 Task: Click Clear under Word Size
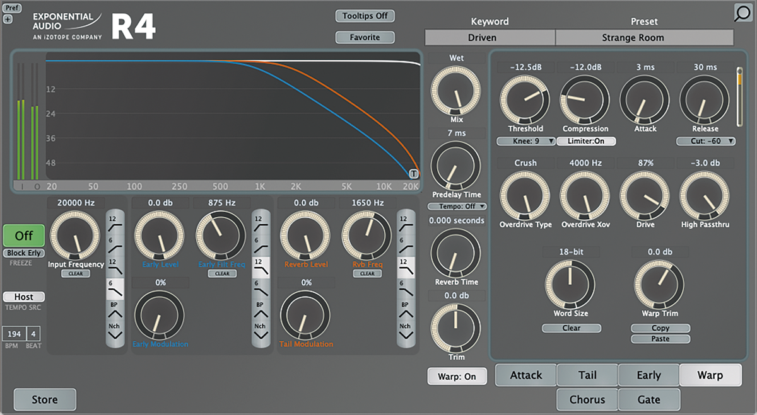pyautogui.click(x=572, y=328)
